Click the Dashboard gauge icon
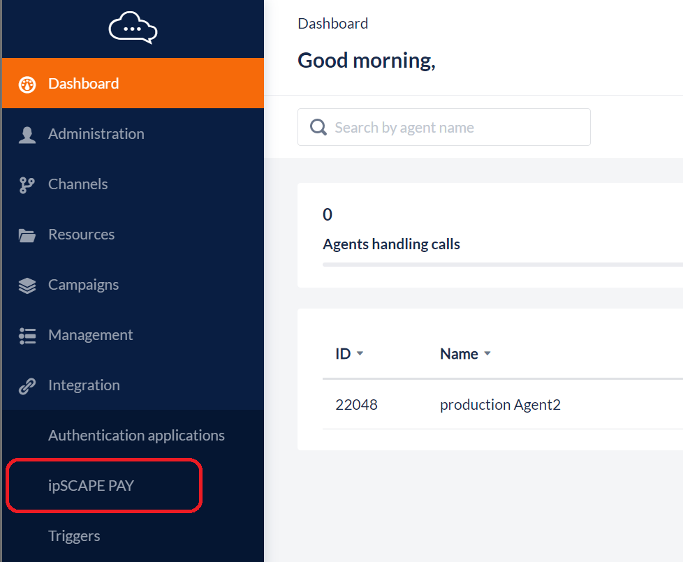This screenshot has height=562, width=683. pos(27,84)
